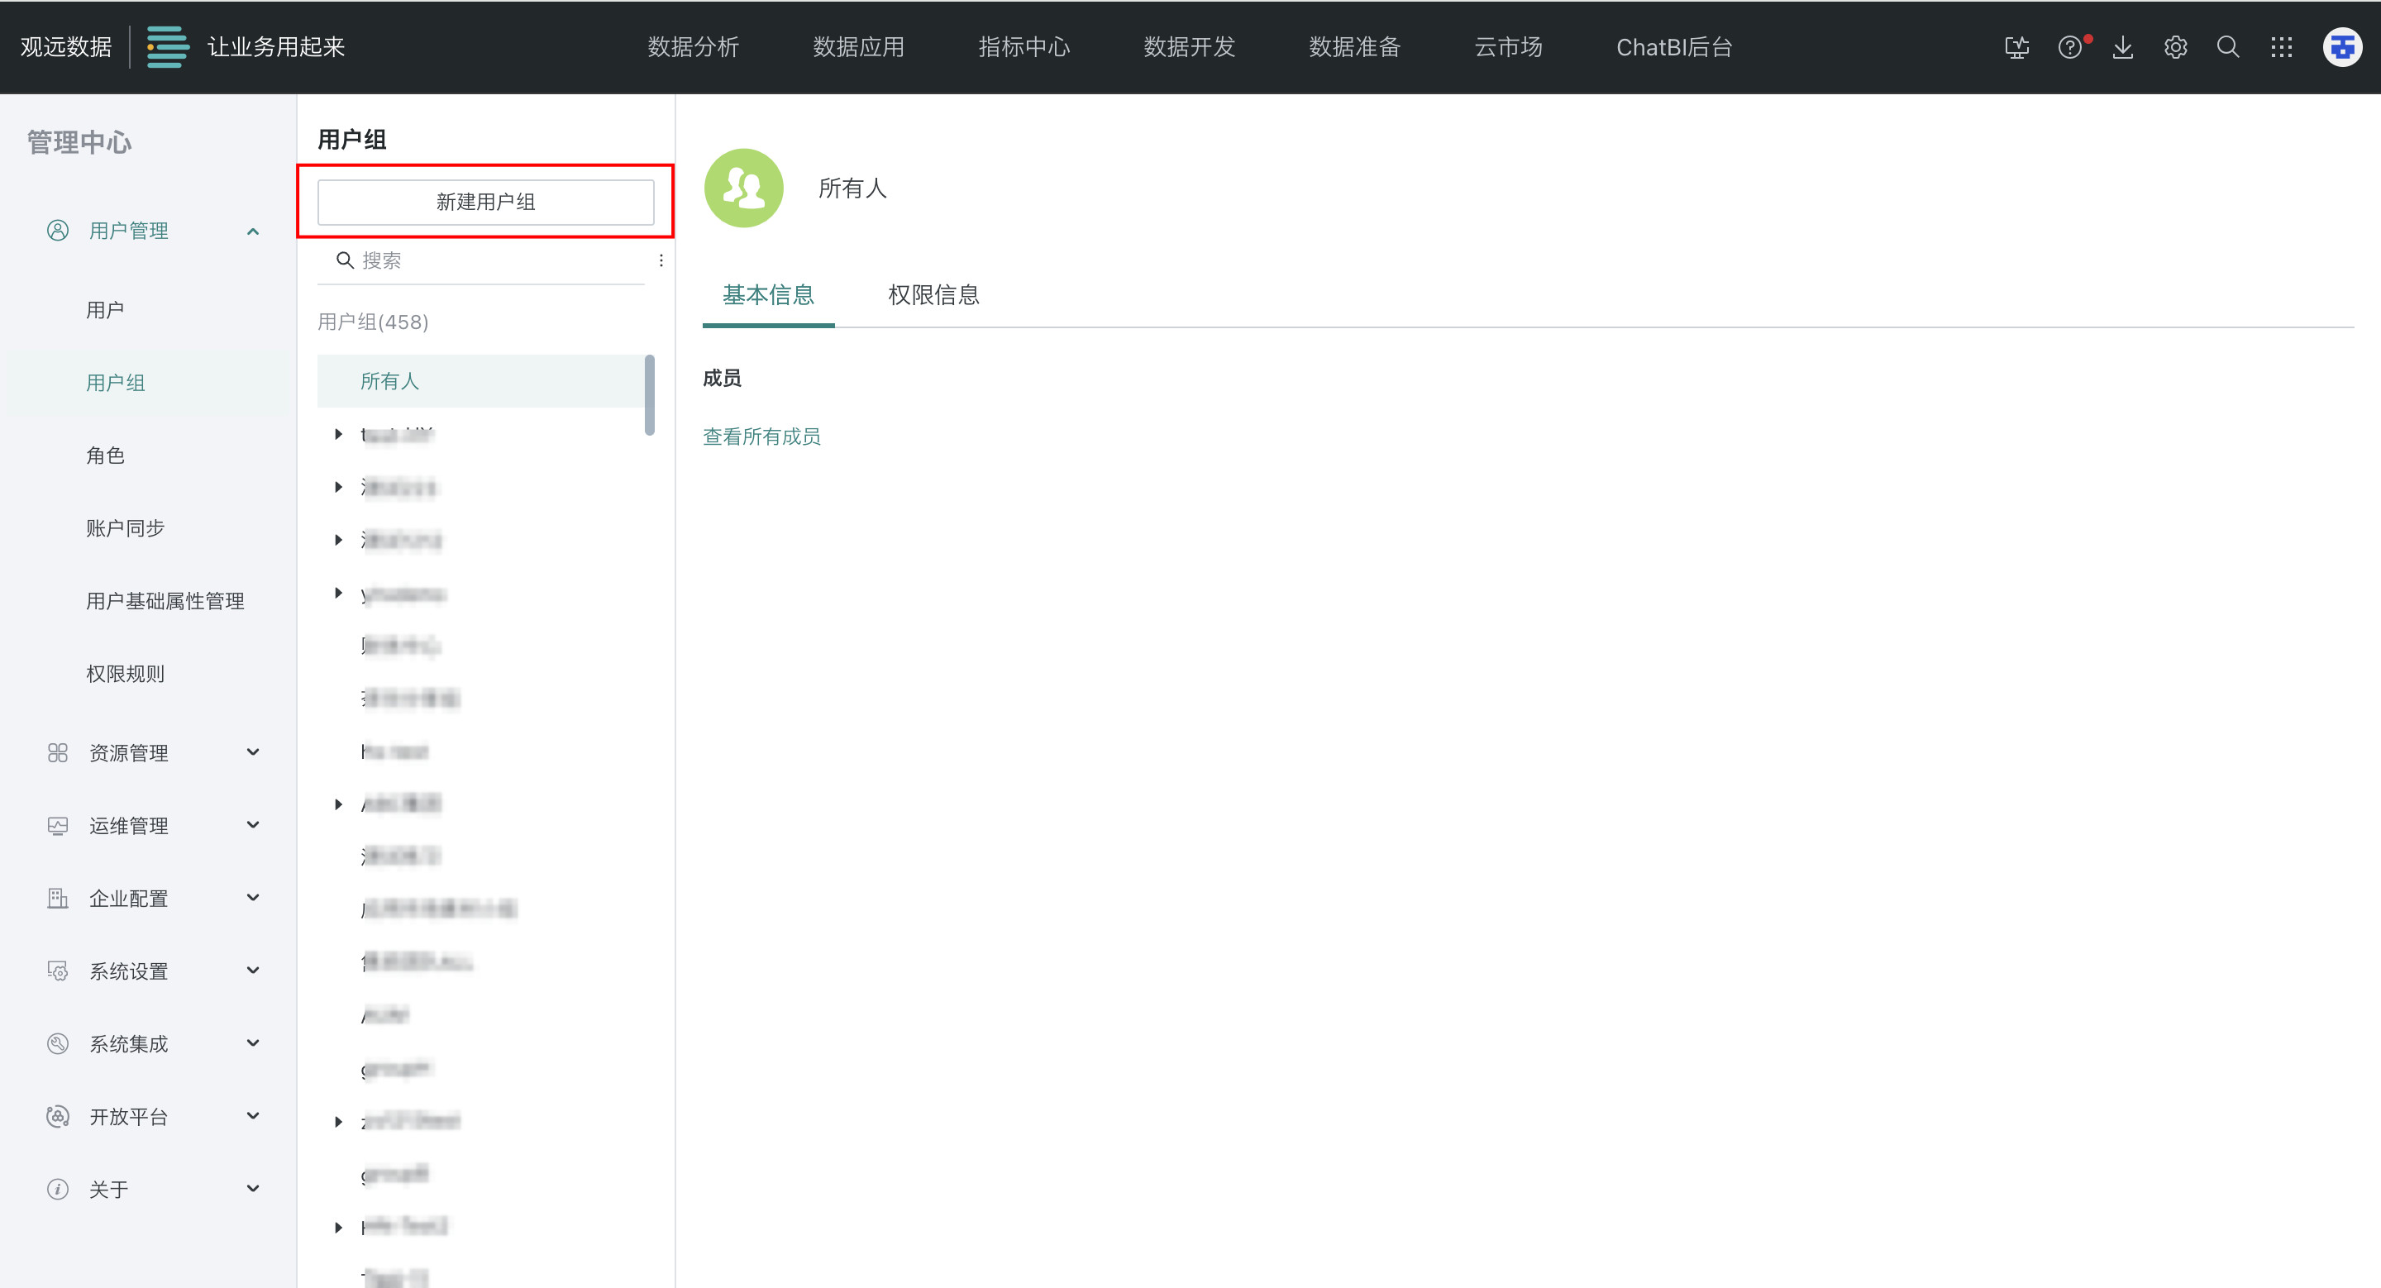The height and width of the screenshot is (1288, 2381).
Task: Open the three-dot menu beside search
Action: tap(661, 260)
